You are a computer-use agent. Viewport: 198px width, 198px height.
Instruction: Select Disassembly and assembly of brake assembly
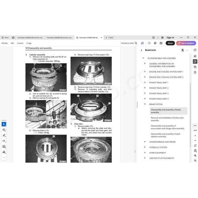(x=169, y=111)
